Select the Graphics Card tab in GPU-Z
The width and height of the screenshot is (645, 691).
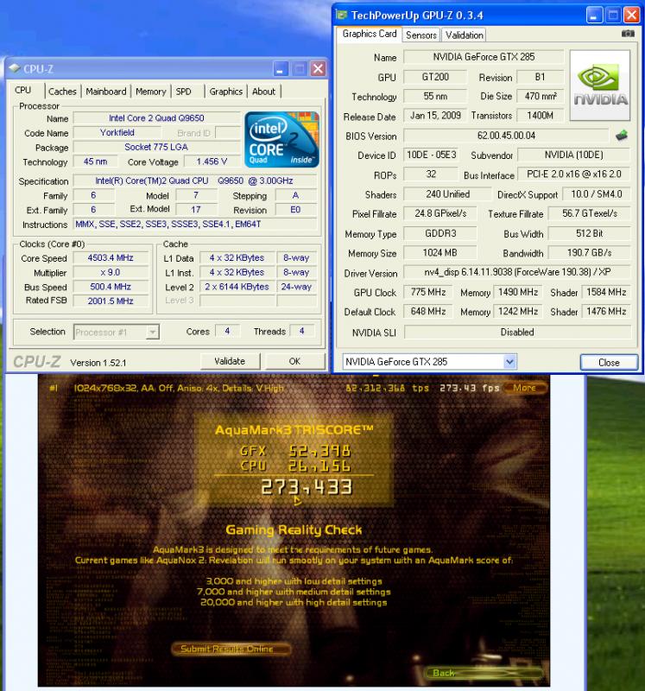point(370,34)
